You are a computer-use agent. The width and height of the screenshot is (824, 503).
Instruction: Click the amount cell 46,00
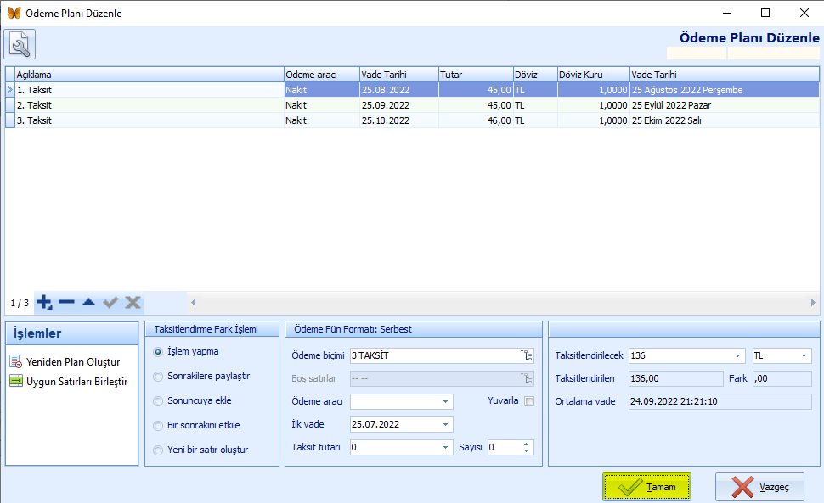coord(476,120)
